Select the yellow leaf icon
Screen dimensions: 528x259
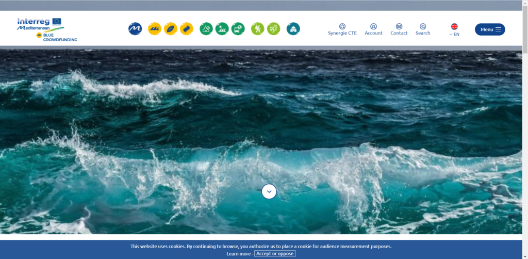tap(171, 29)
